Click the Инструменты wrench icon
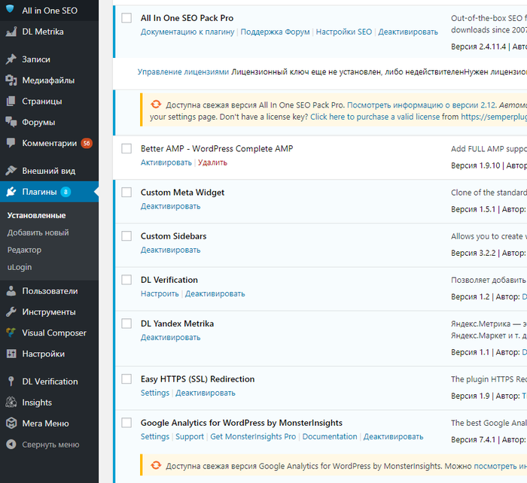This screenshot has height=483, width=527. click(11, 312)
